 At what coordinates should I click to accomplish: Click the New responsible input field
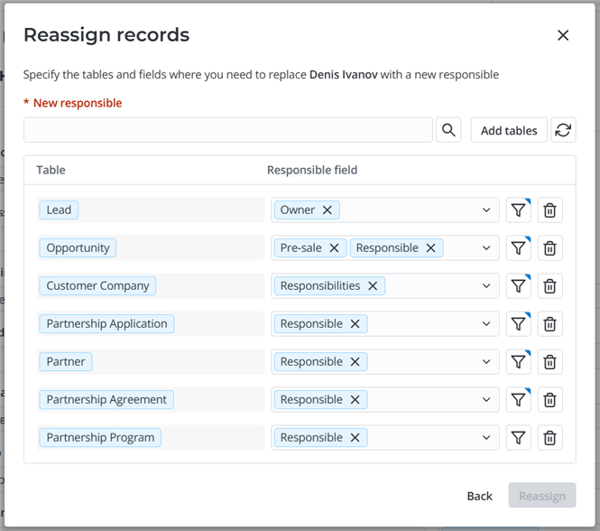[x=227, y=130]
